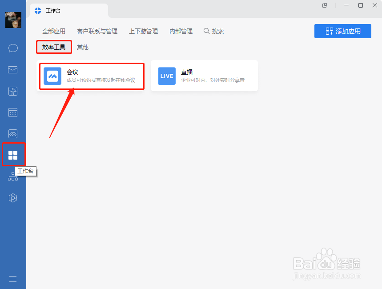Open the Contacts organization chart icon
Screen dimensions: 382x289
[13, 177]
